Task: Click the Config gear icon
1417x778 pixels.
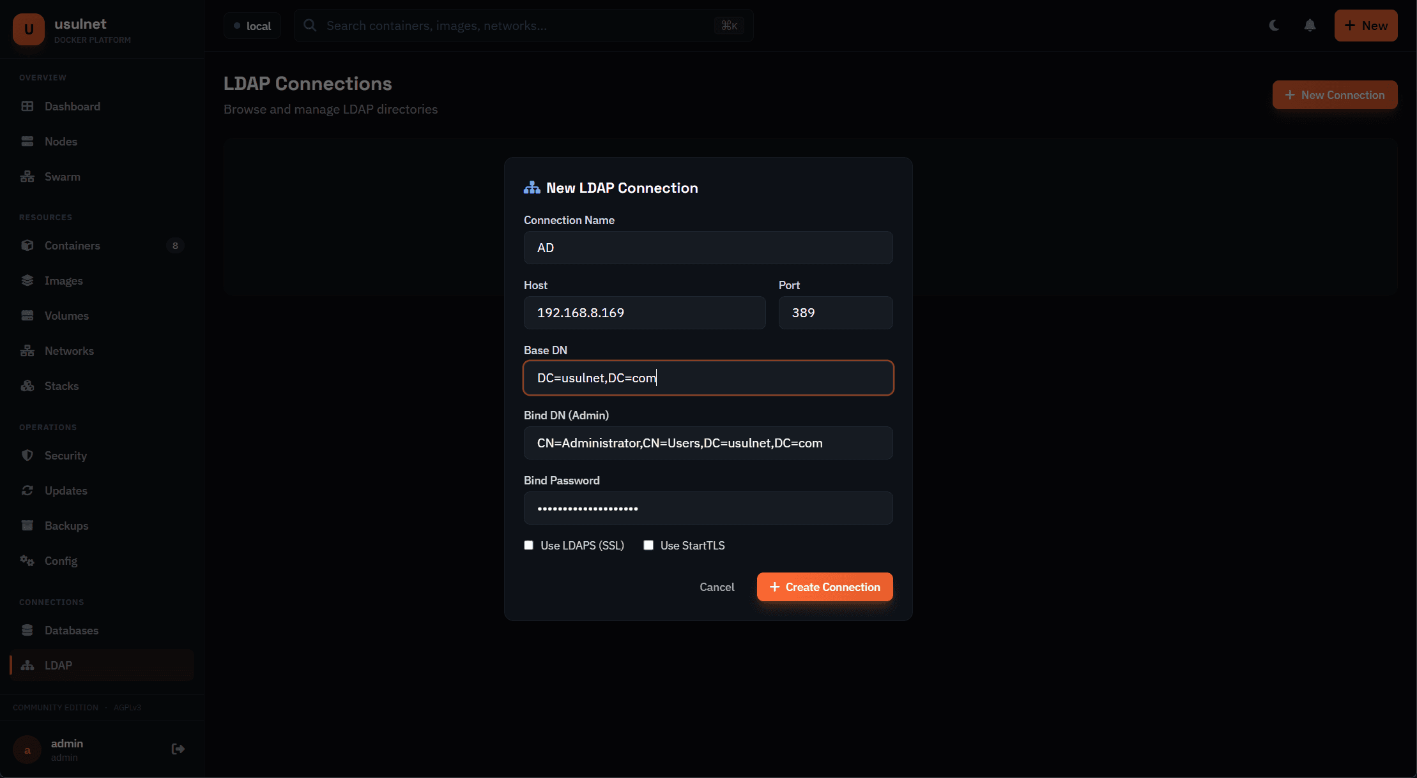Action: [x=28, y=560]
